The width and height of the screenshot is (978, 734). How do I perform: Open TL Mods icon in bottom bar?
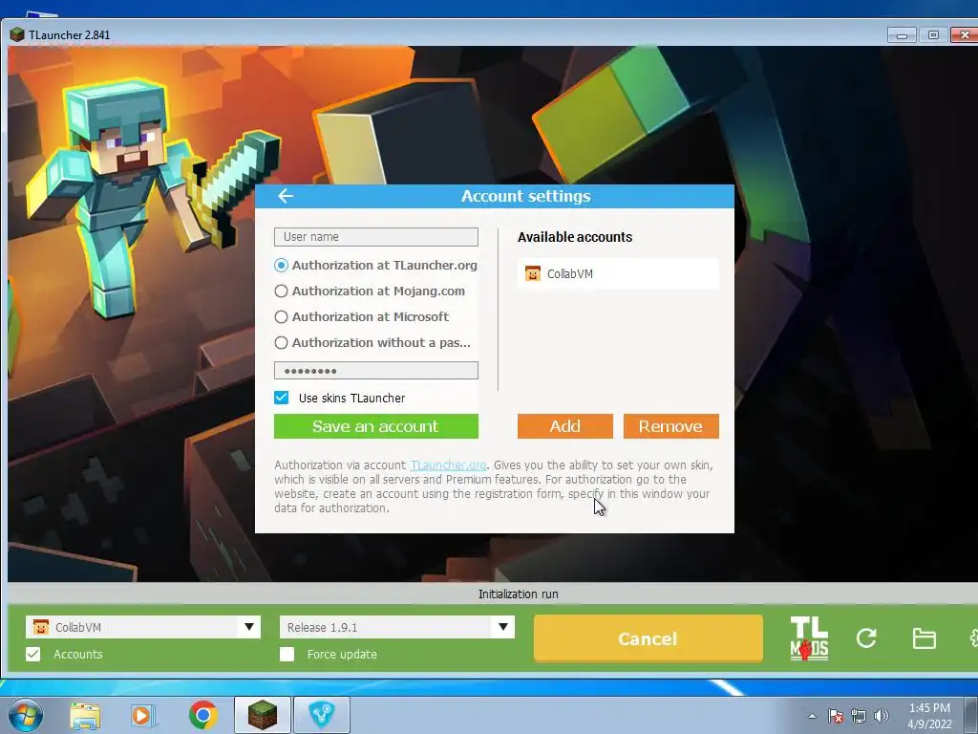(x=809, y=638)
